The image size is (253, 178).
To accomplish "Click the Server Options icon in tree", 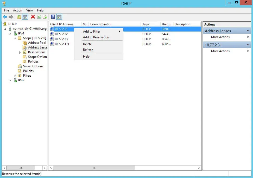I will (20, 66).
